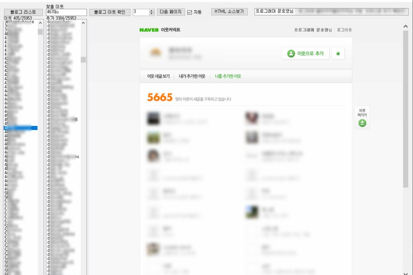Click the 다음 페이지 button
The width and height of the screenshot is (413, 275).
point(171,12)
